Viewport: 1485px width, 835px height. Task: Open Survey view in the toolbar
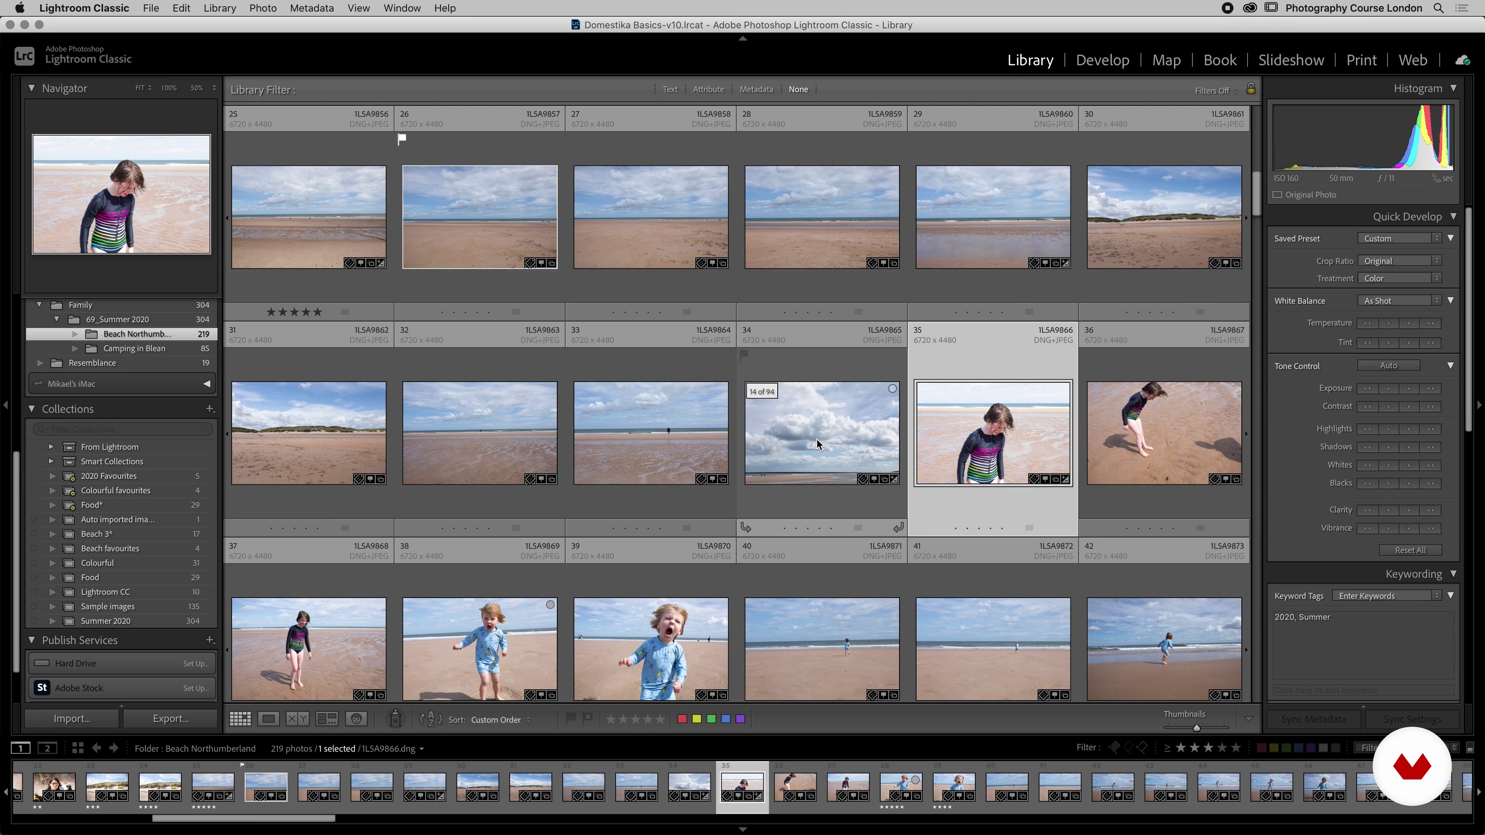click(327, 719)
